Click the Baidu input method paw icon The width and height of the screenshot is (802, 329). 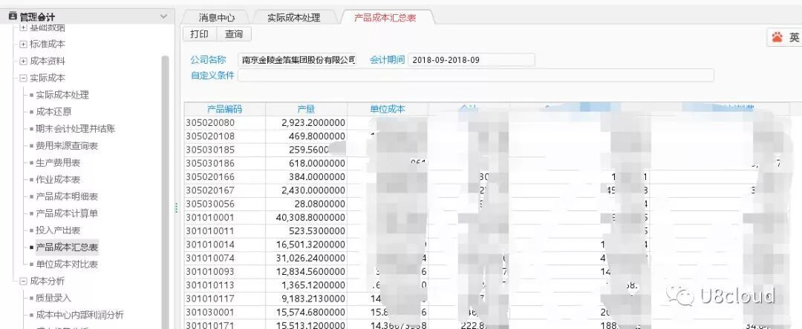777,37
